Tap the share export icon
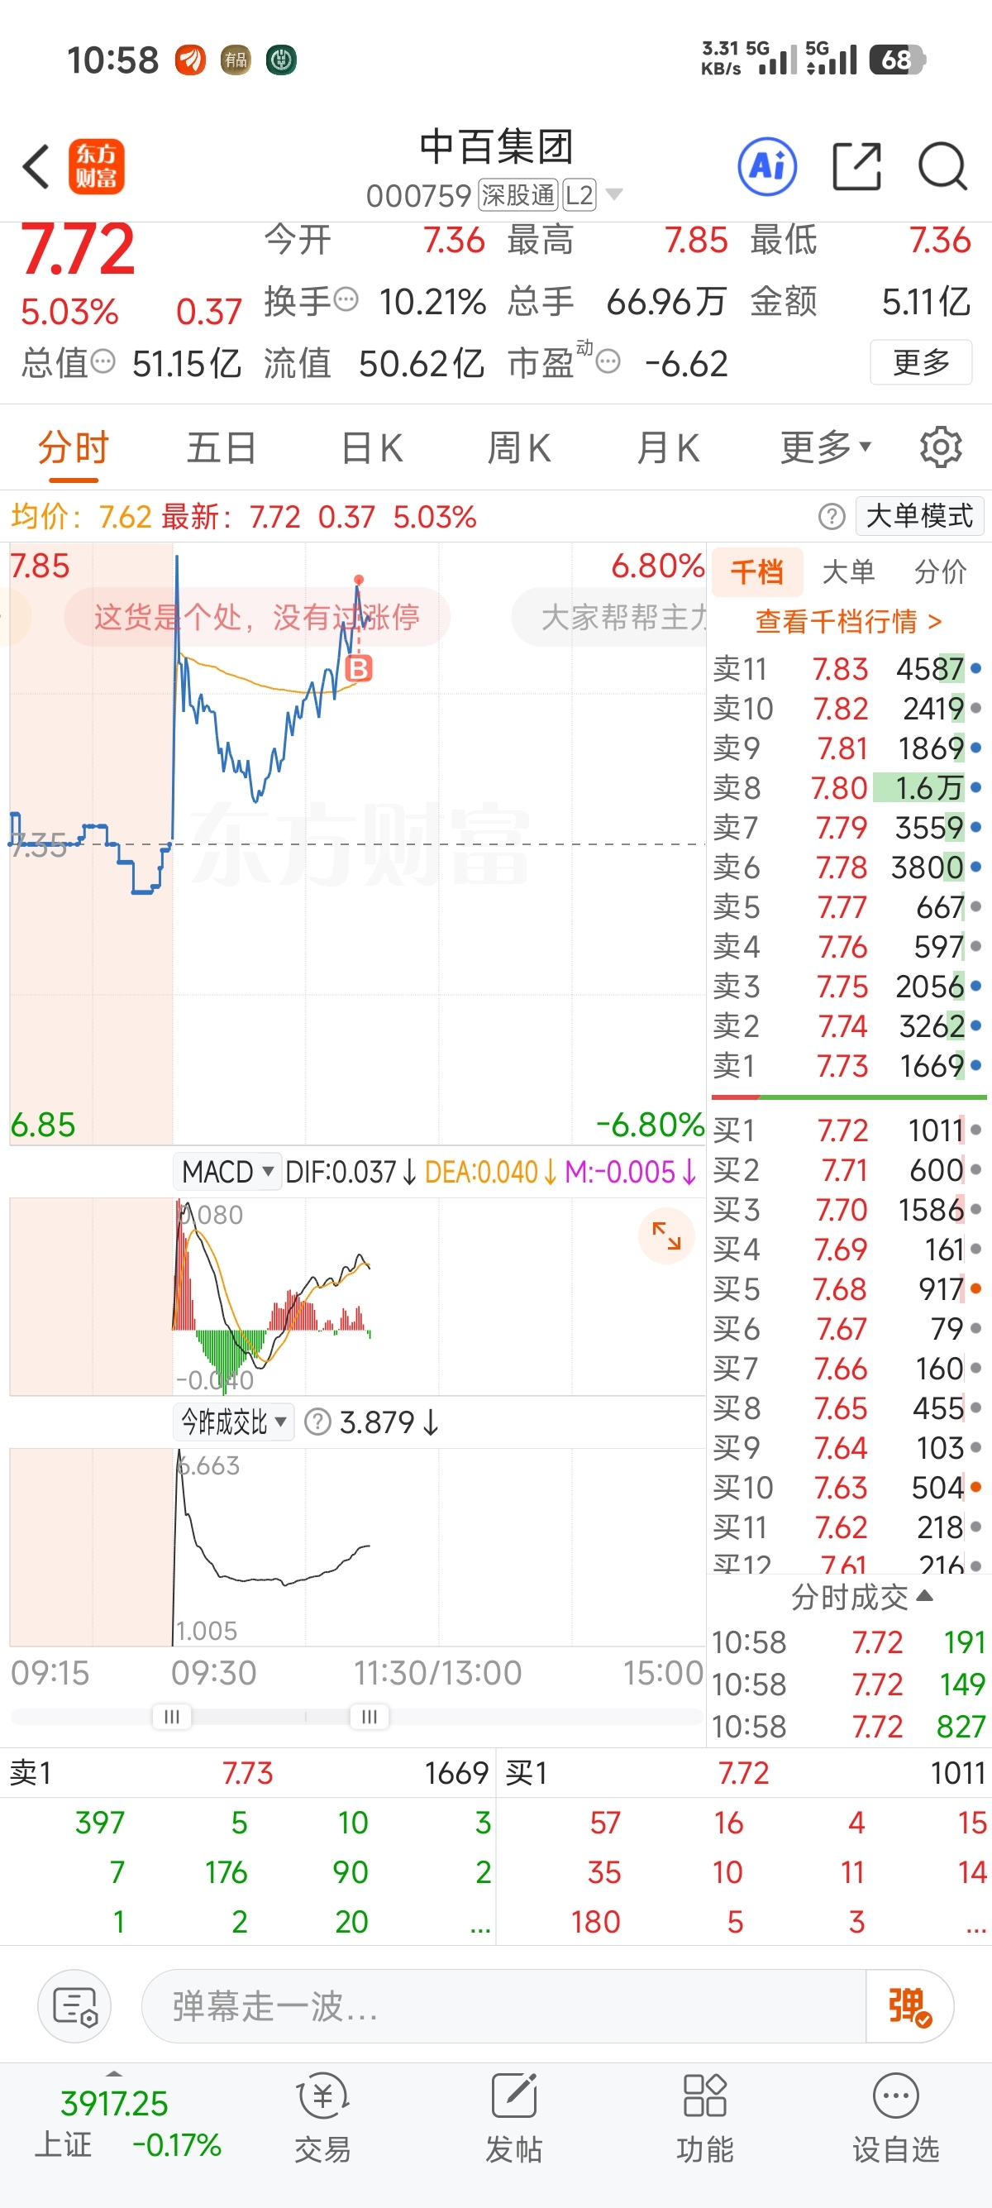 click(856, 166)
